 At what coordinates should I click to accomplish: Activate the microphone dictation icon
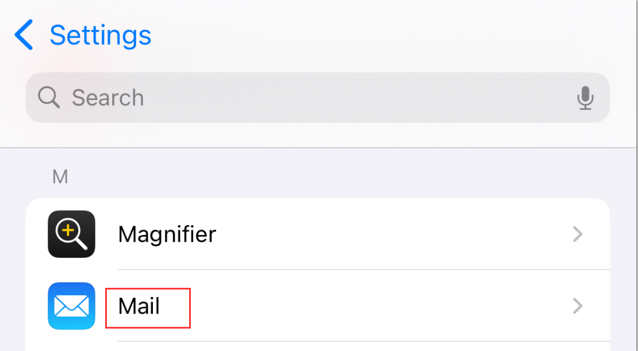(x=585, y=98)
